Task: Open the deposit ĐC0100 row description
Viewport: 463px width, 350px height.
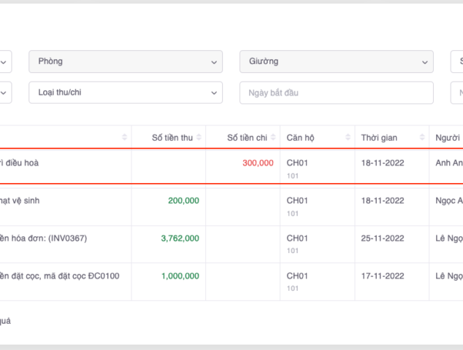Action: point(58,276)
